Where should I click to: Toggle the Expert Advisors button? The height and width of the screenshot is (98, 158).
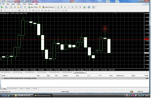(x=48, y=7)
